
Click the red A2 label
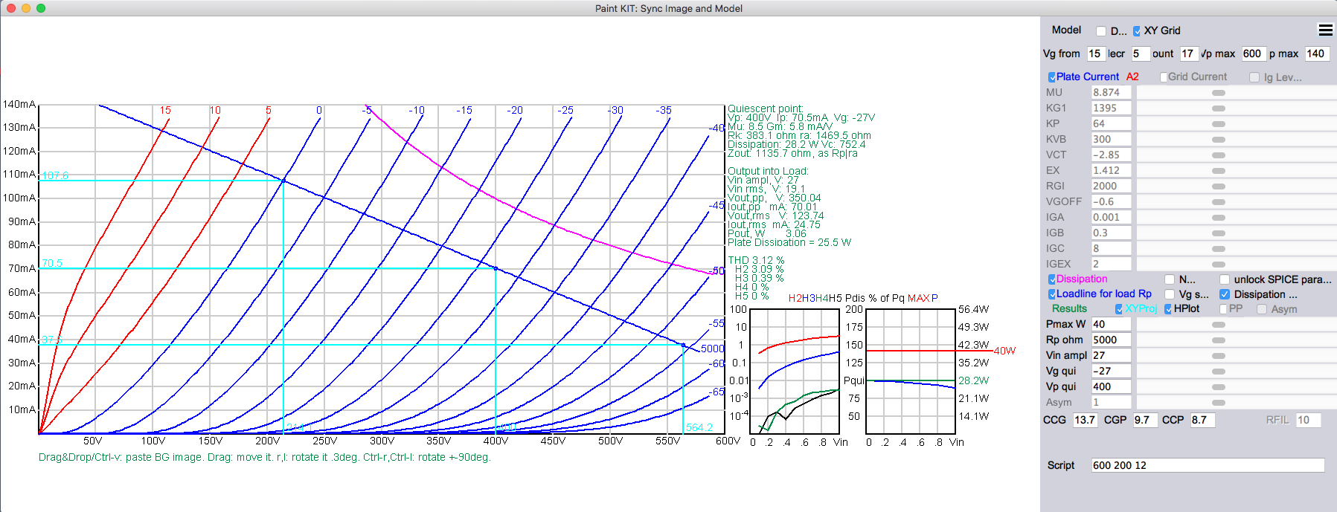[1132, 77]
